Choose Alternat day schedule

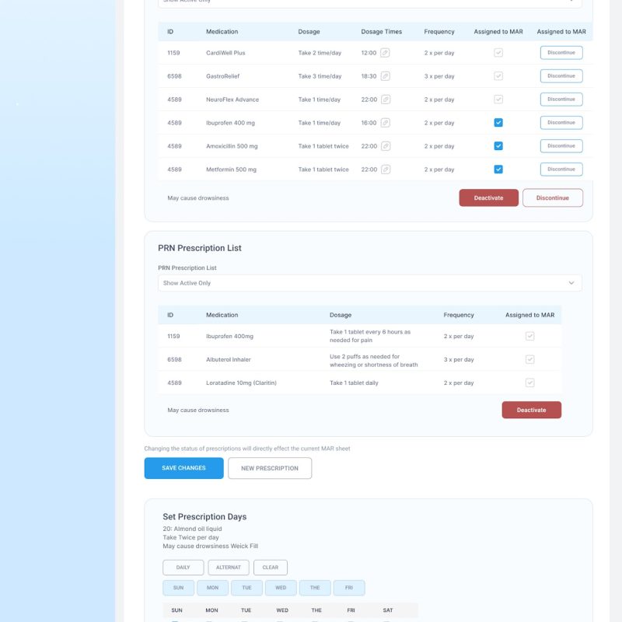click(x=229, y=568)
